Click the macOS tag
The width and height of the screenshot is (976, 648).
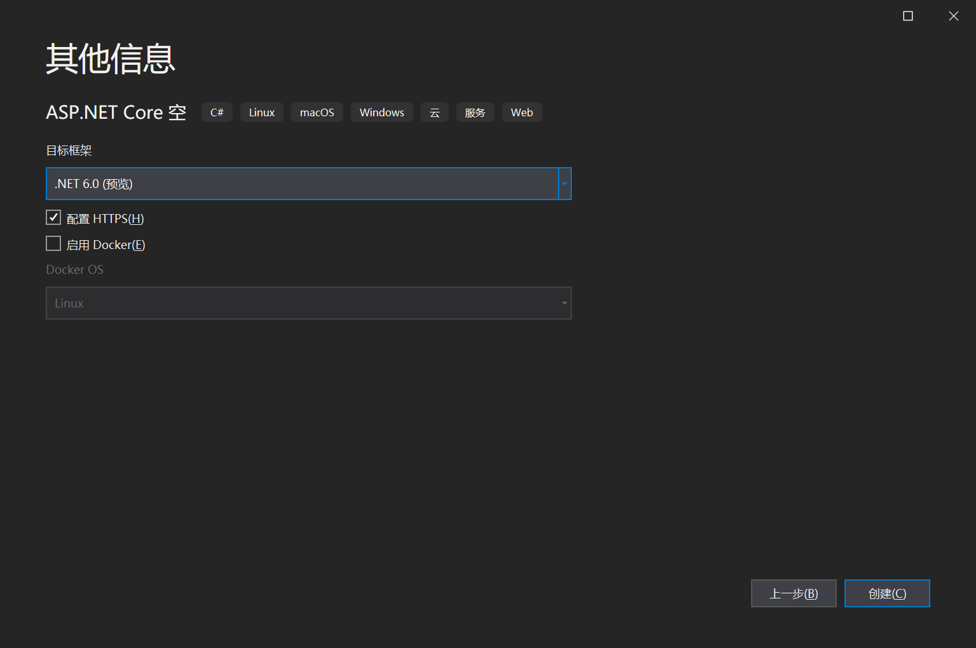point(317,112)
